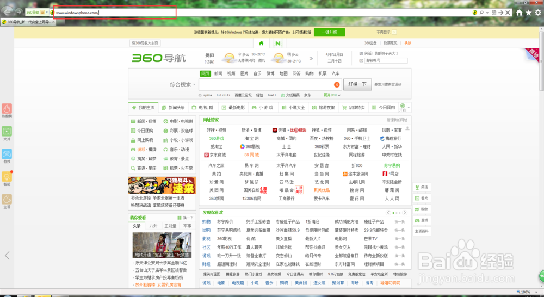Click tomorrow's weather cloud icon

(278, 58)
